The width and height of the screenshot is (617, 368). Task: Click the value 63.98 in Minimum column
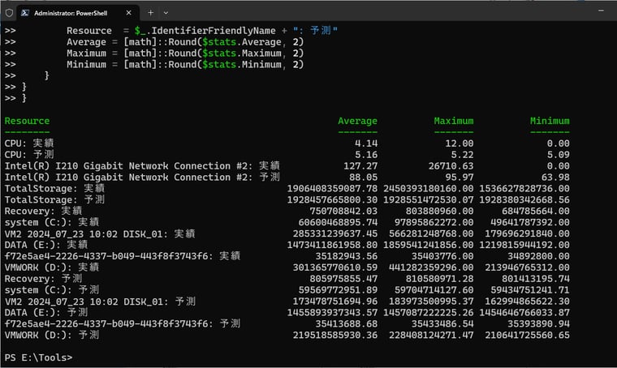click(555, 178)
